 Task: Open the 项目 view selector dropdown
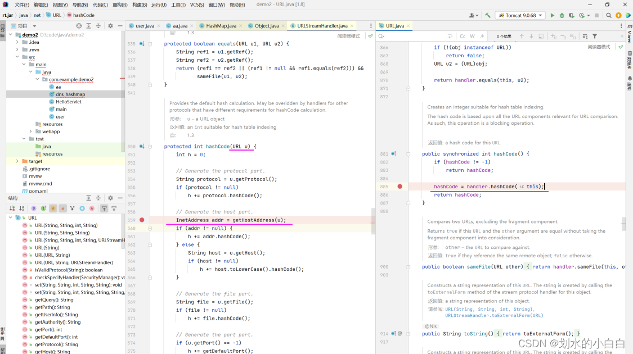(x=24, y=26)
